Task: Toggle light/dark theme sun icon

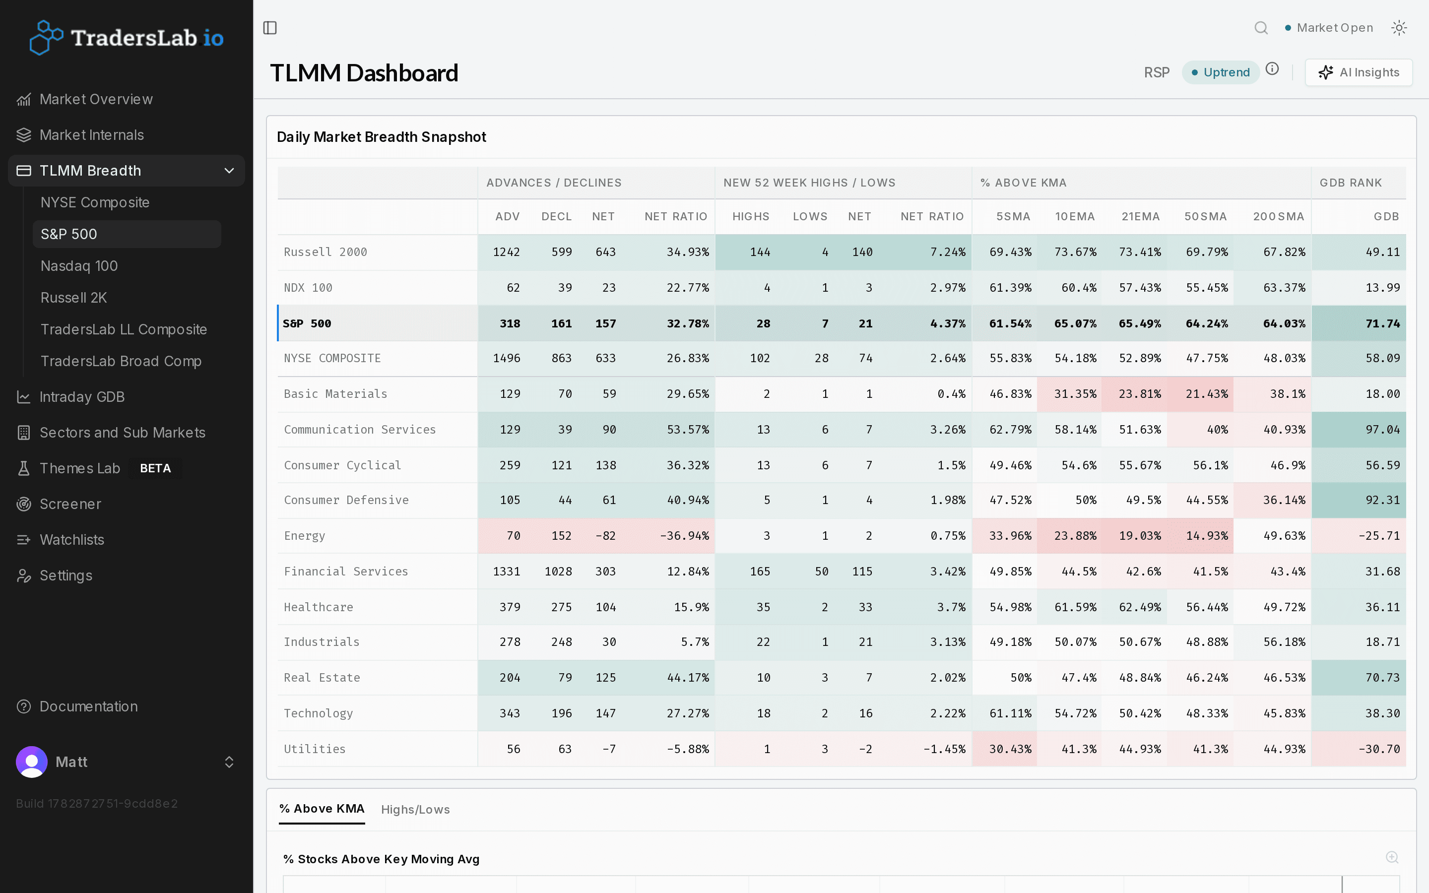Action: [x=1399, y=28]
